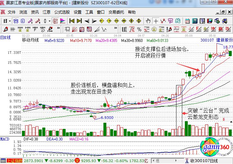Select the crosshair cursor tool

(x=156, y=21)
